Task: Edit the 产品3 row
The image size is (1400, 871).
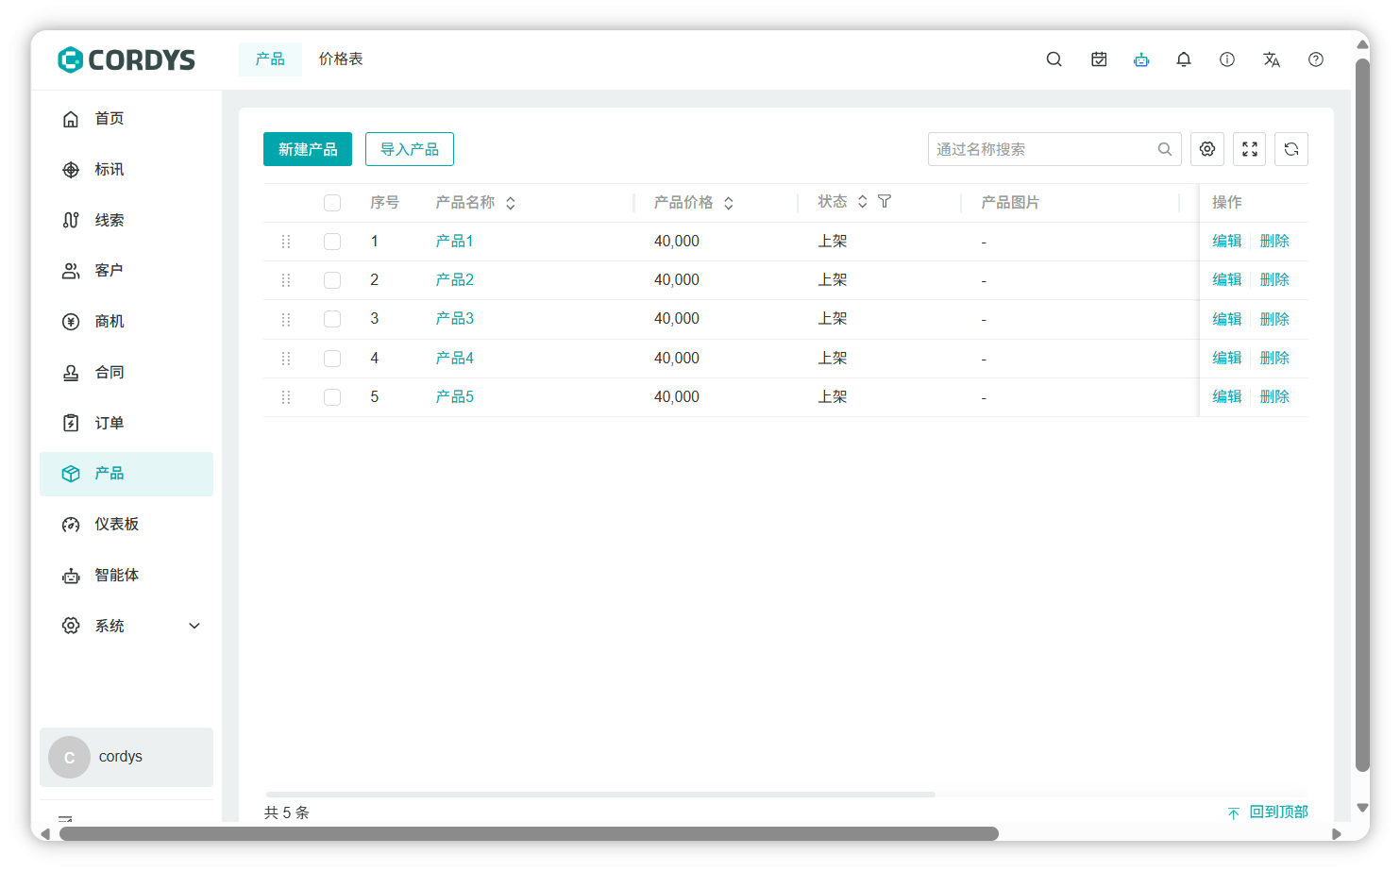Action: pos(1227,319)
